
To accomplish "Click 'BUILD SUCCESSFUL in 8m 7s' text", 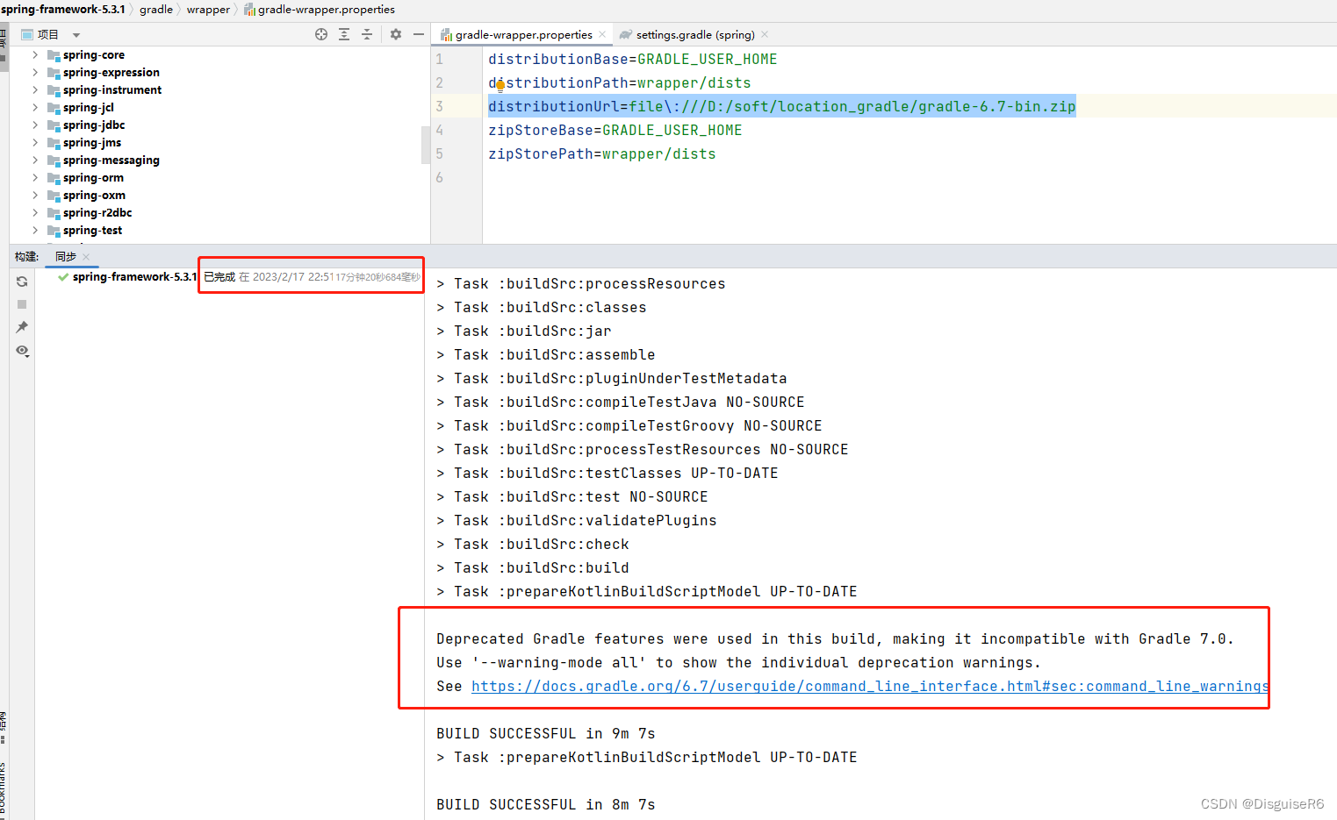I will (x=545, y=804).
